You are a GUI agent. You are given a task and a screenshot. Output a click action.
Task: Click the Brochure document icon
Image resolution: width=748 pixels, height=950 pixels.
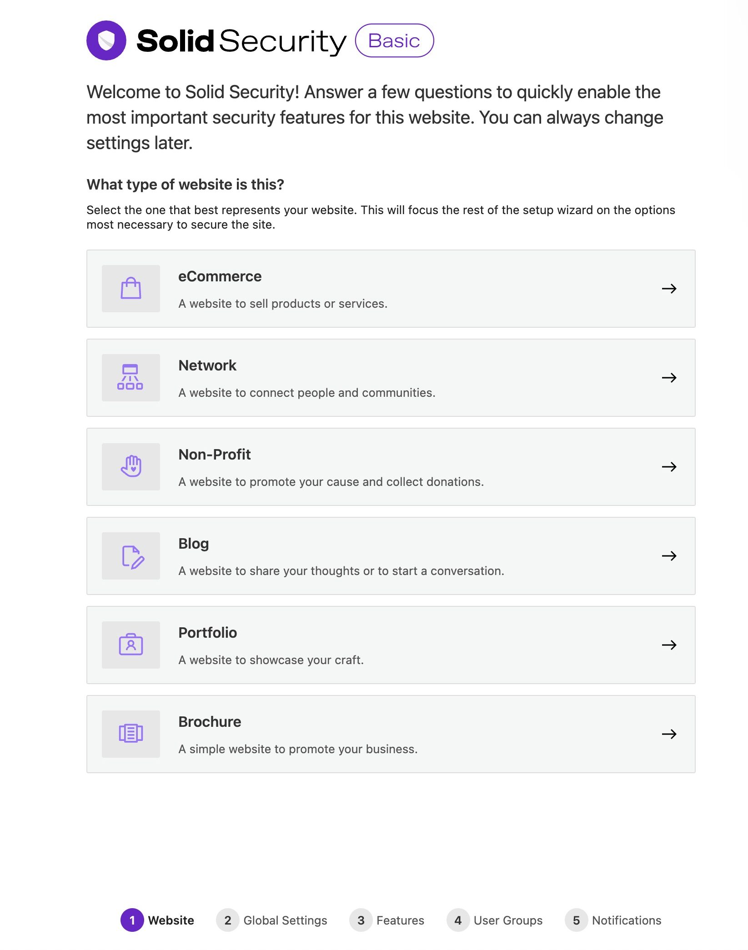(x=131, y=734)
